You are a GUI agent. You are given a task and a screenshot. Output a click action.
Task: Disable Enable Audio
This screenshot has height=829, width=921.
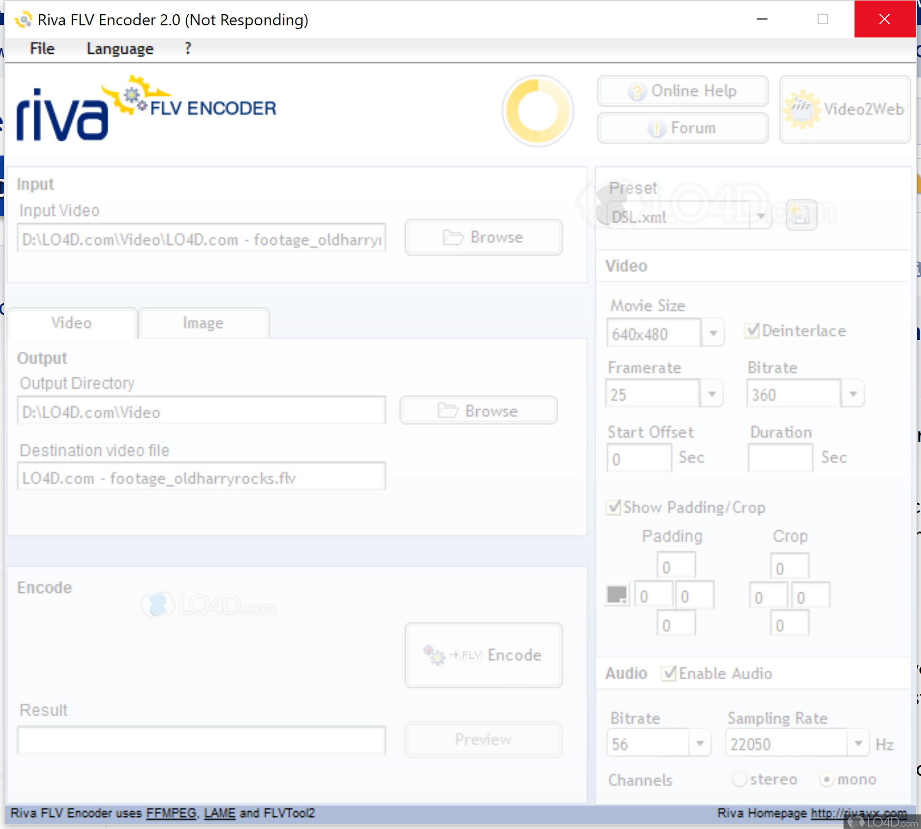coord(669,673)
